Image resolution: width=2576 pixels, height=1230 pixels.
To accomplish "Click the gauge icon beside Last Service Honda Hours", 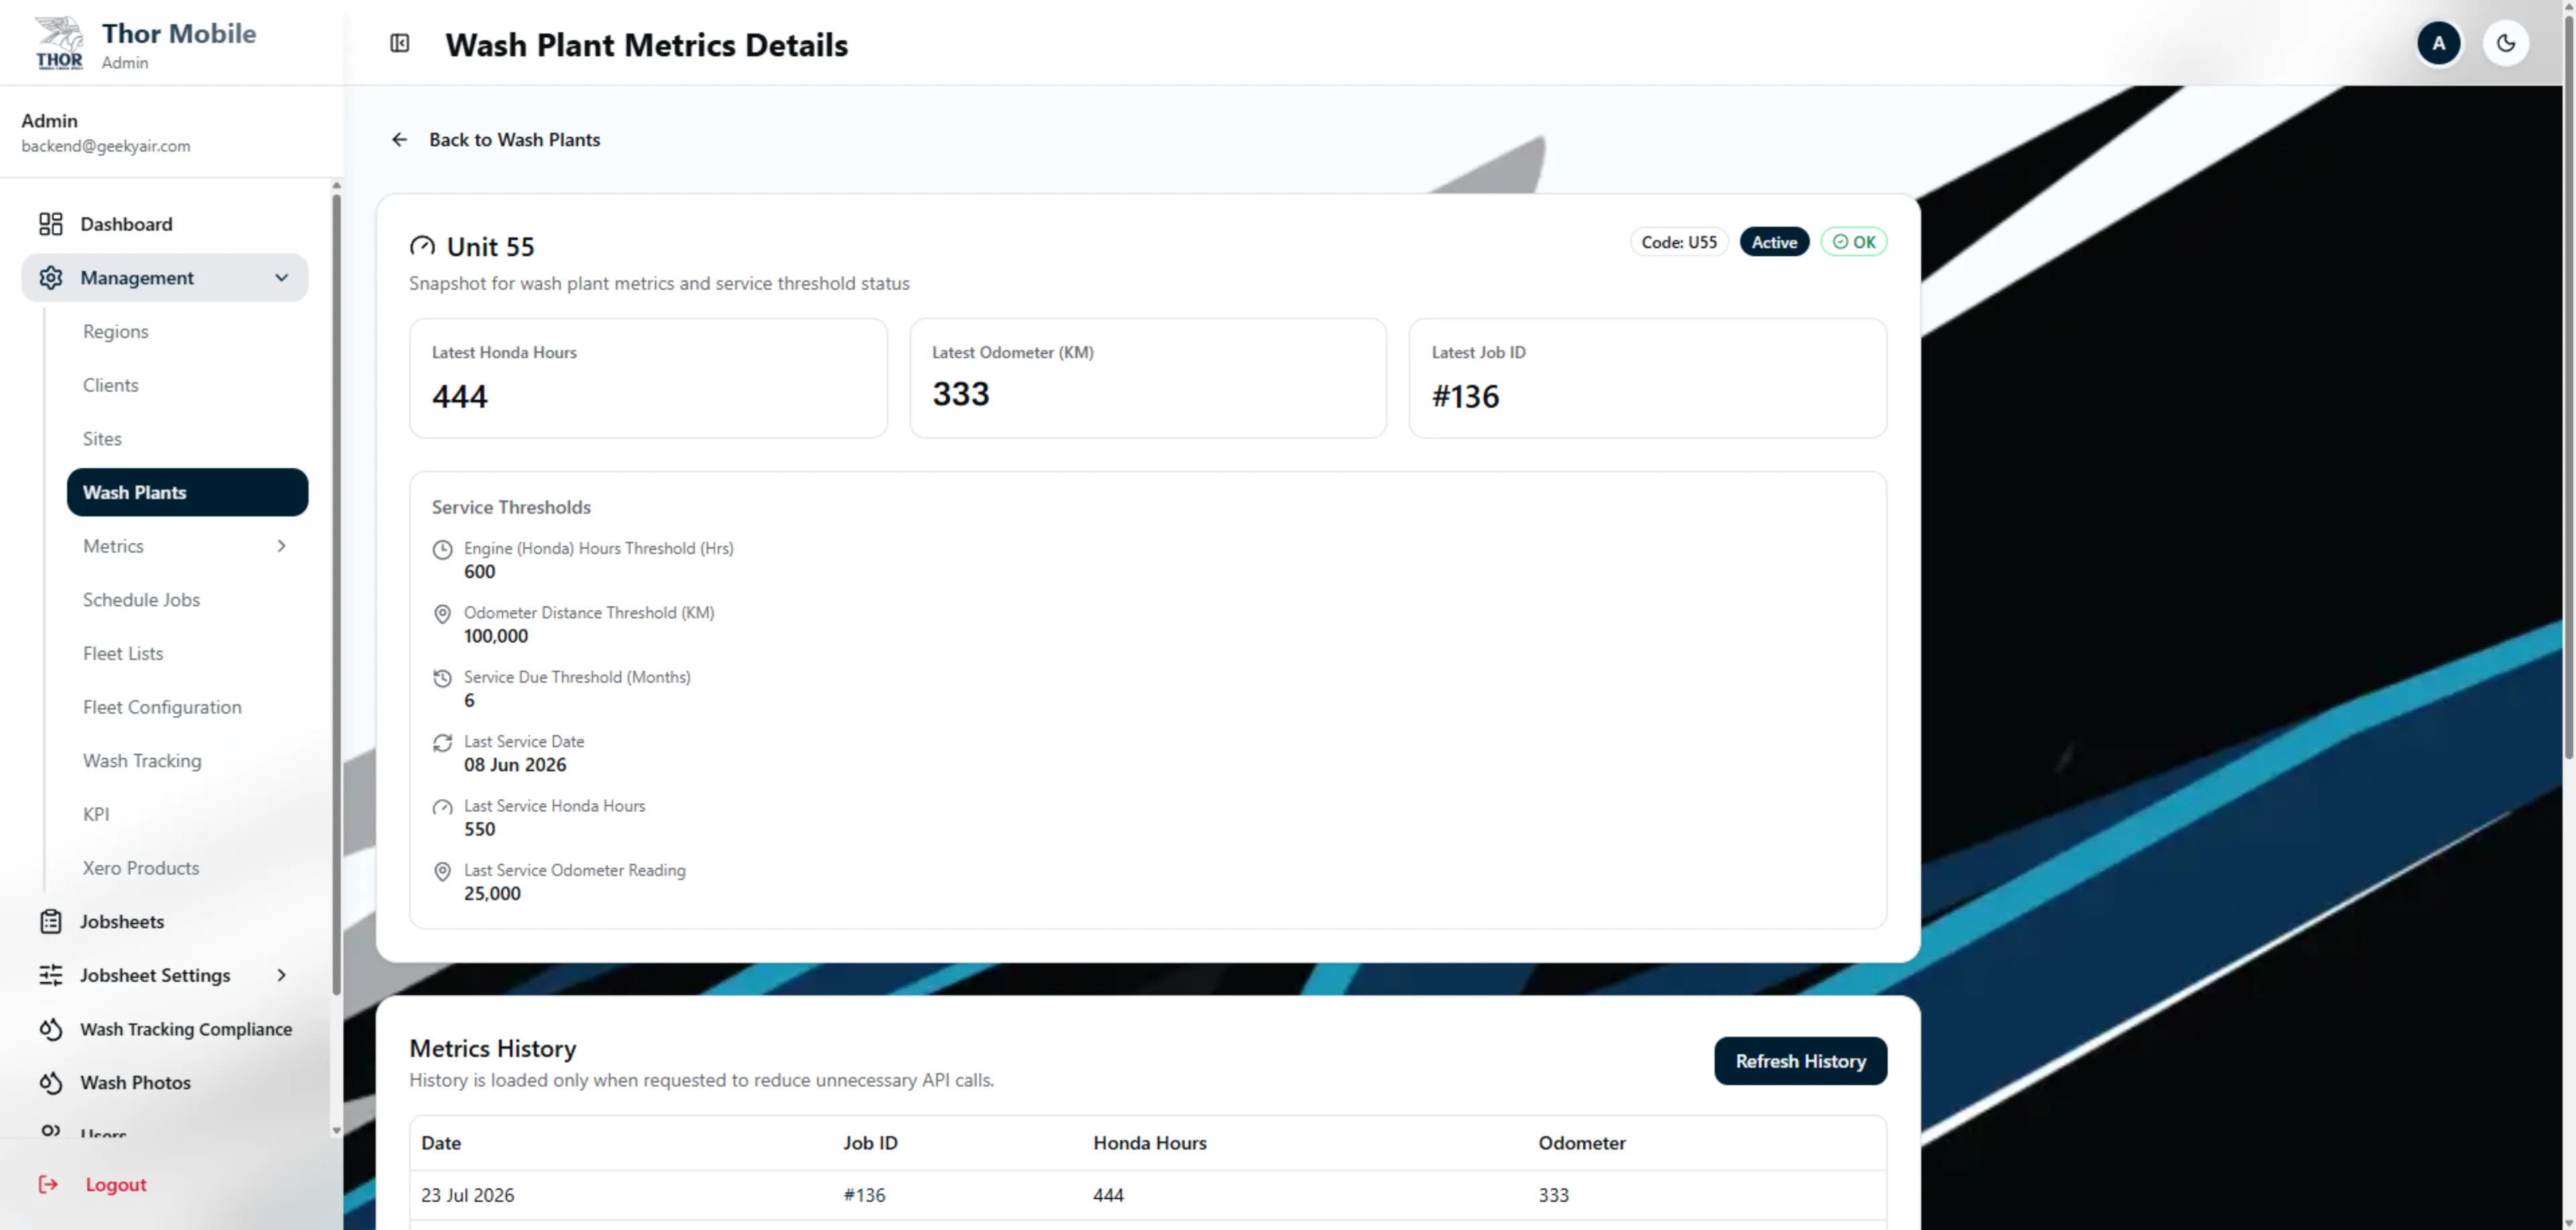I will 442,807.
